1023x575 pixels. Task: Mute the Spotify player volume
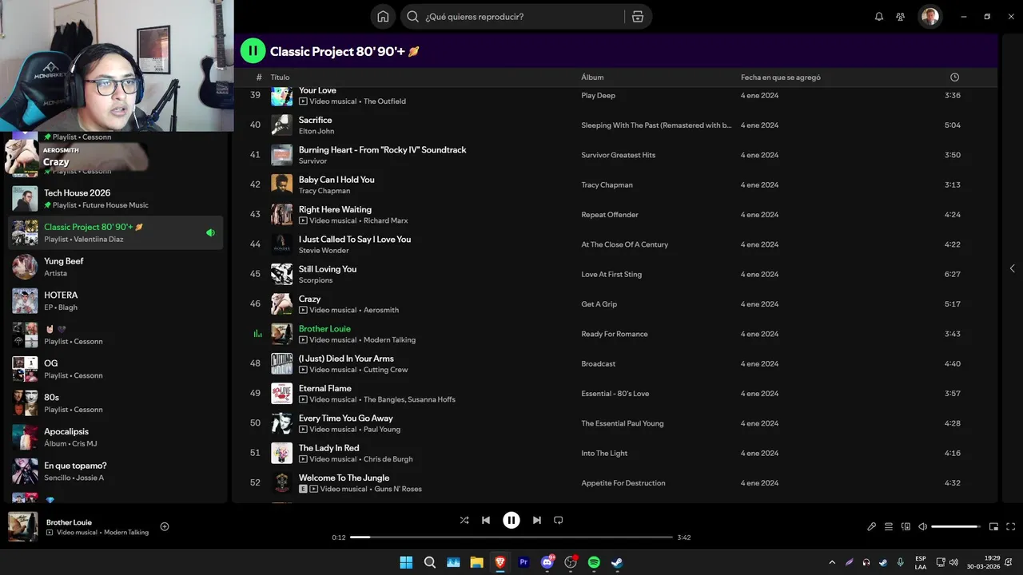923,526
